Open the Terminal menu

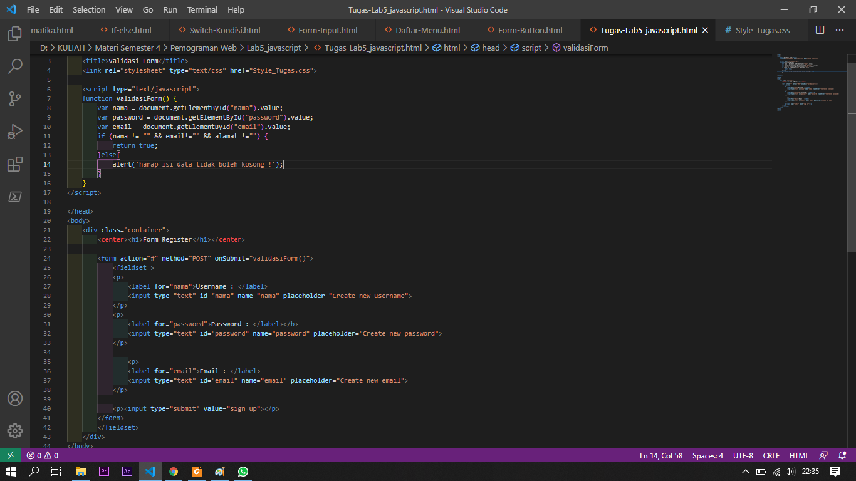(x=202, y=9)
